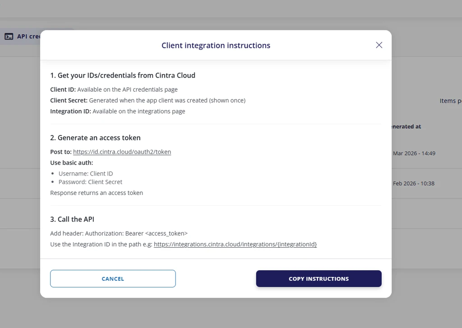Viewport: 462px width, 328px height.
Task: Click the Generate an access token heading
Action: 95,138
